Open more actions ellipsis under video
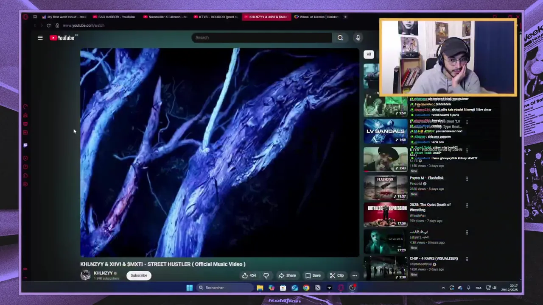 [x=355, y=275]
